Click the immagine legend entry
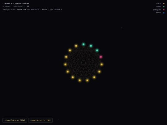Viewport: 167px width, 125px height. coord(159,10)
